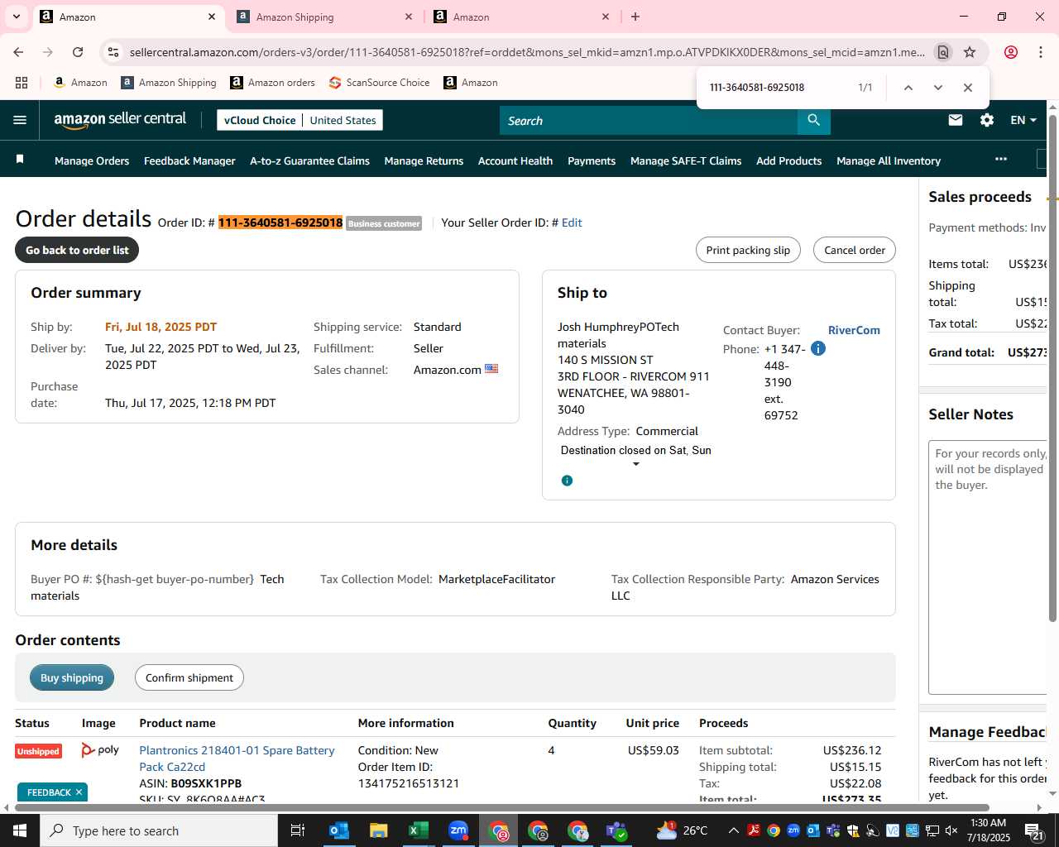The image size is (1059, 847).
Task: Open the Plantronics Spare Battery product link
Action: pyautogui.click(x=237, y=758)
